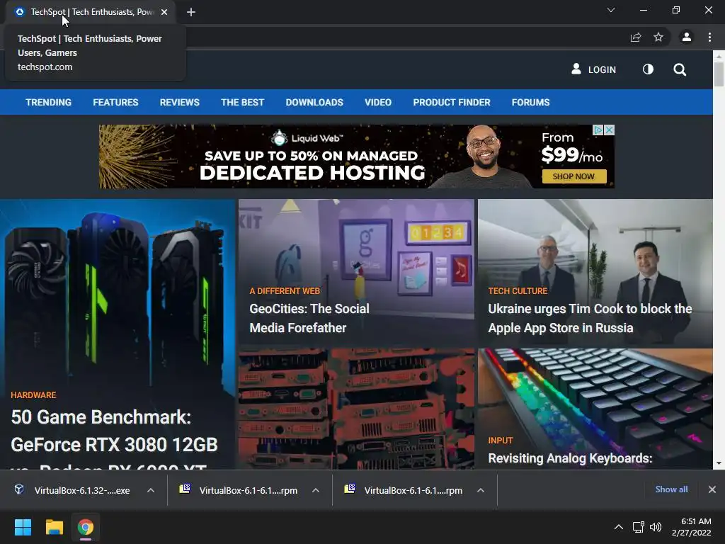Image resolution: width=725 pixels, height=544 pixels.
Task: Open downloaded VirtualBox-6.1.32 exe file
Action: [x=82, y=490]
